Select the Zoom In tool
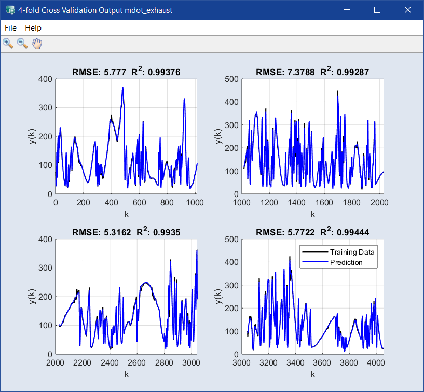The width and height of the screenshot is (424, 392). pyautogui.click(x=8, y=44)
